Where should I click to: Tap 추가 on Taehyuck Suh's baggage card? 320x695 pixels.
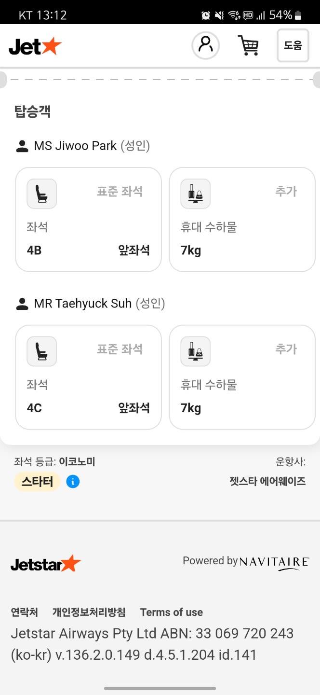pyautogui.click(x=286, y=349)
